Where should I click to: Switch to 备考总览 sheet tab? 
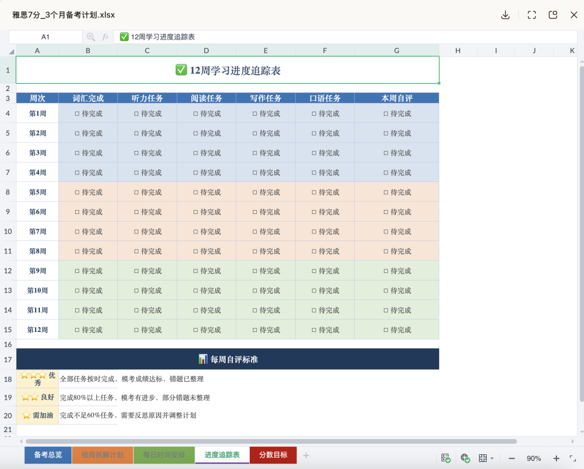point(48,455)
